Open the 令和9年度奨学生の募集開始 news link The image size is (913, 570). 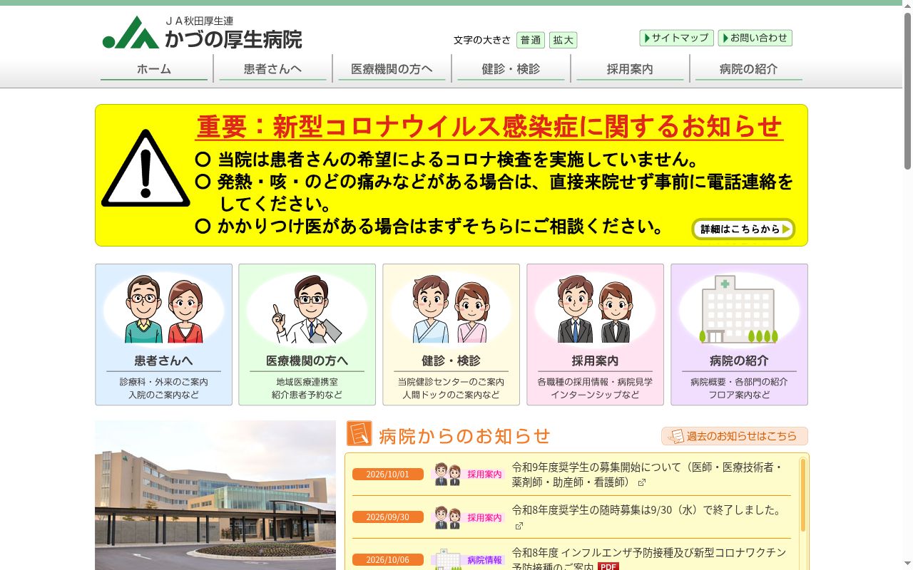[647, 475]
